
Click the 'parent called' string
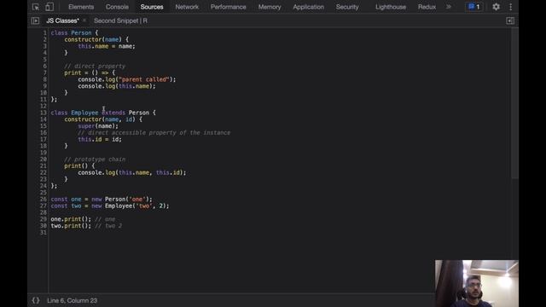(144, 79)
